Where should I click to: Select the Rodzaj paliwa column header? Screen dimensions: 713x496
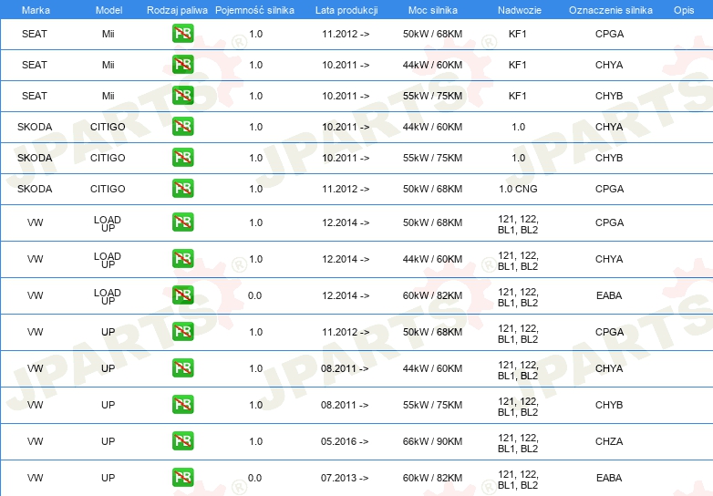point(177,10)
